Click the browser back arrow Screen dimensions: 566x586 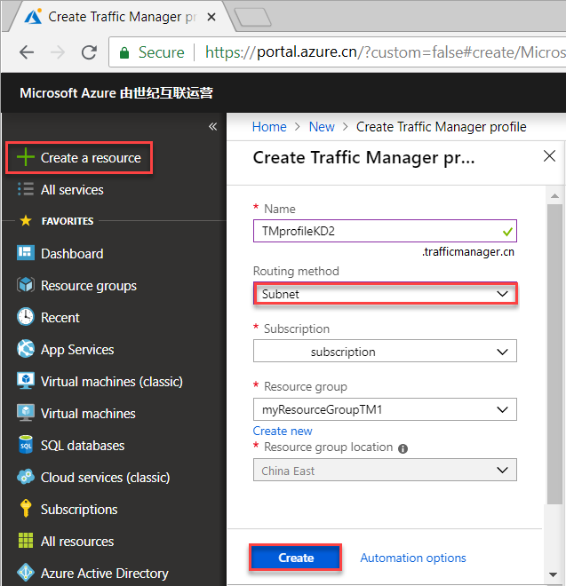[27, 52]
